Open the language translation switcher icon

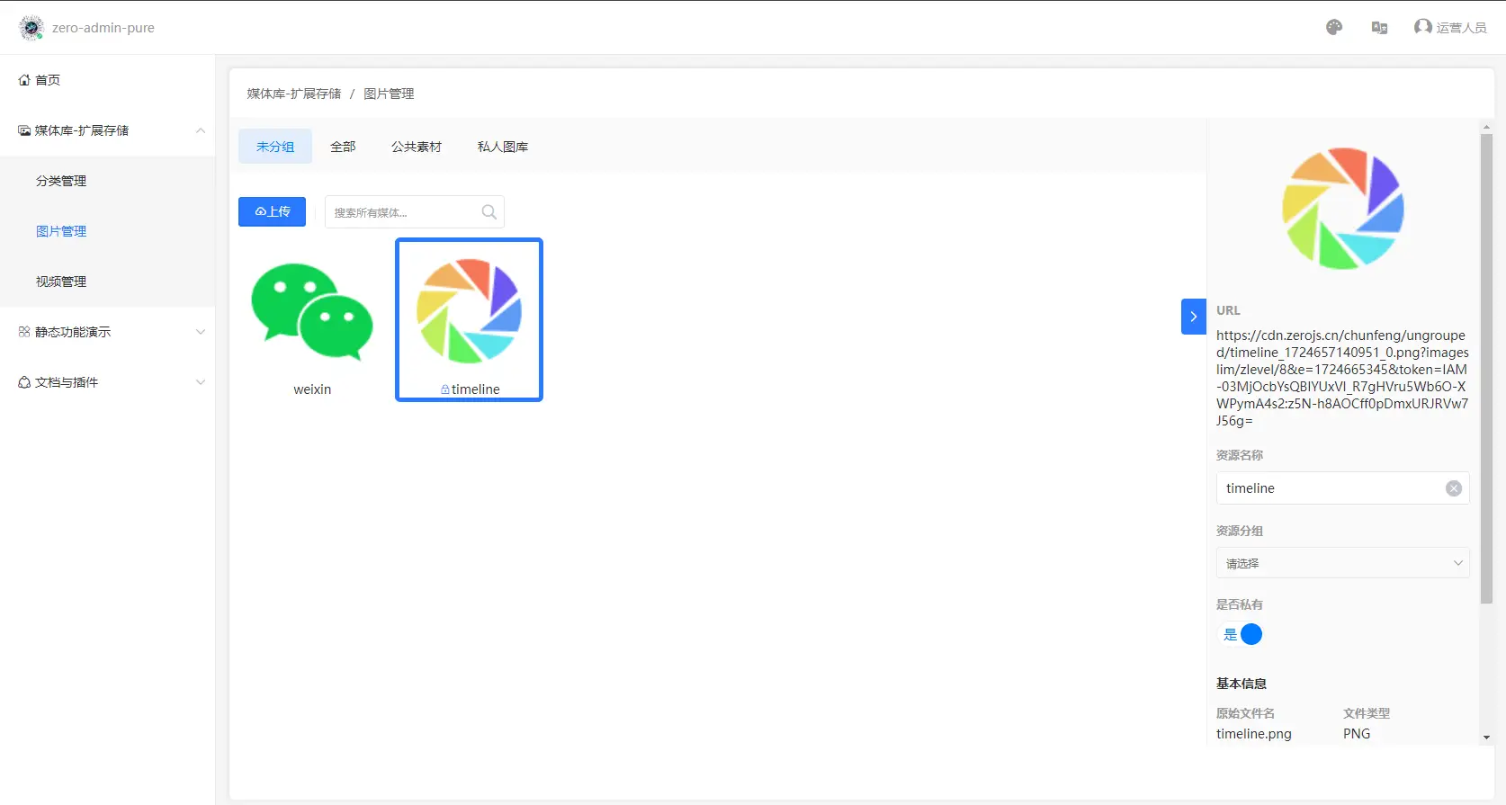tap(1379, 28)
